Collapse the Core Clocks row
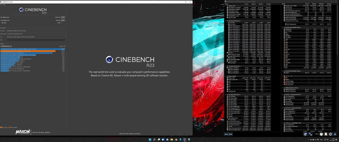Viewport: 339px width, 142px height. pyautogui.click(x=227, y=24)
